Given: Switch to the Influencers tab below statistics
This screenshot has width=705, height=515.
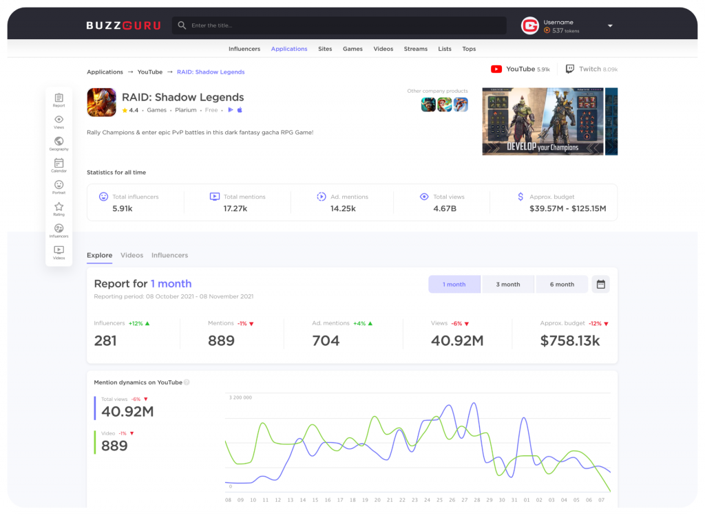Looking at the screenshot, I should click(169, 256).
